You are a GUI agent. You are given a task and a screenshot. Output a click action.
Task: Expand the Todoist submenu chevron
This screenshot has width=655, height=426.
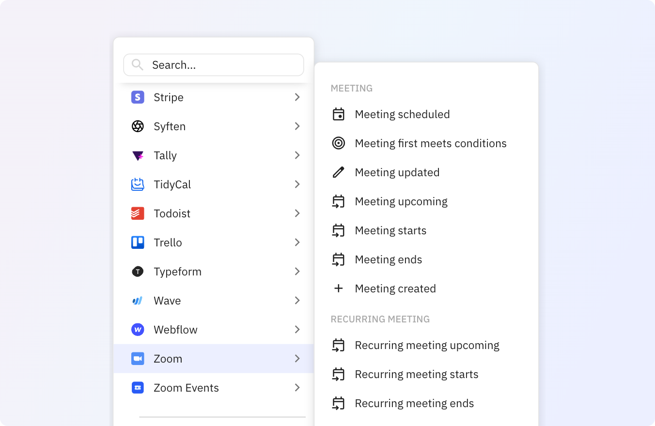(x=297, y=213)
